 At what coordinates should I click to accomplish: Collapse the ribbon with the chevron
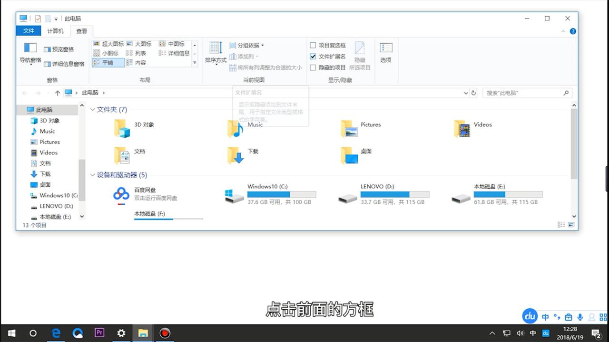[563, 31]
